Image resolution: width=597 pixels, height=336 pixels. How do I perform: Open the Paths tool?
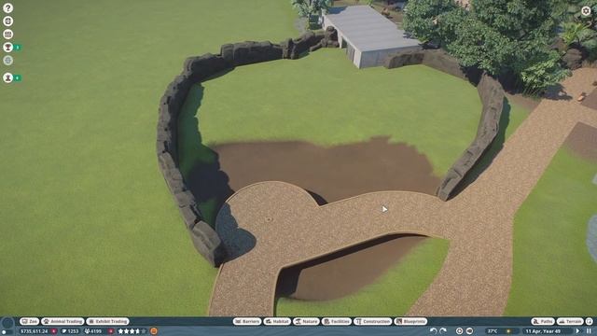point(543,321)
